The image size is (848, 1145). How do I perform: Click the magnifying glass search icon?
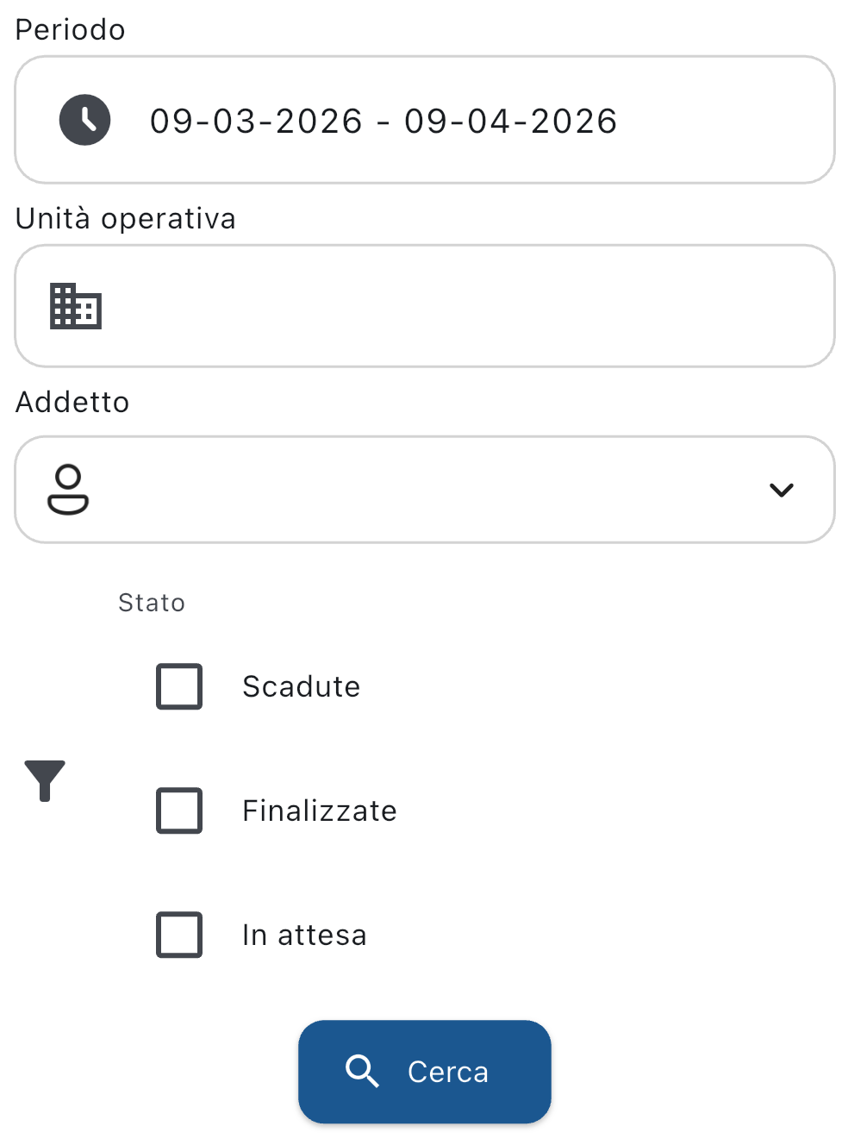362,1071
